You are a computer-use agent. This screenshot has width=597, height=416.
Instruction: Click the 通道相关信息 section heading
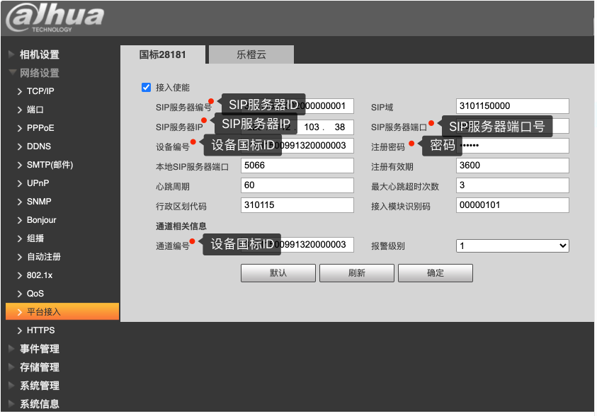pyautogui.click(x=181, y=226)
